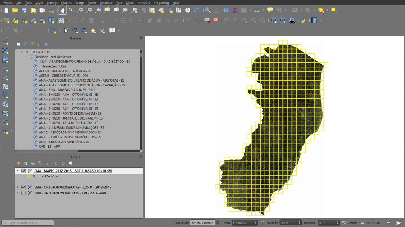Open a project using the folder icon

click(x=15, y=10)
